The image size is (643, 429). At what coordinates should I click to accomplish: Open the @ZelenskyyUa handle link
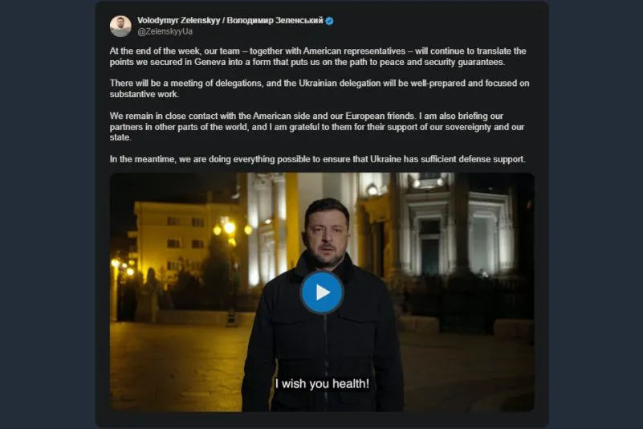(x=165, y=31)
